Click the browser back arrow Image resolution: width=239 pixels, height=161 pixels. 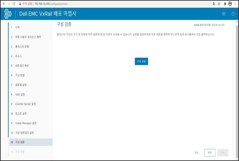coord(4,4)
